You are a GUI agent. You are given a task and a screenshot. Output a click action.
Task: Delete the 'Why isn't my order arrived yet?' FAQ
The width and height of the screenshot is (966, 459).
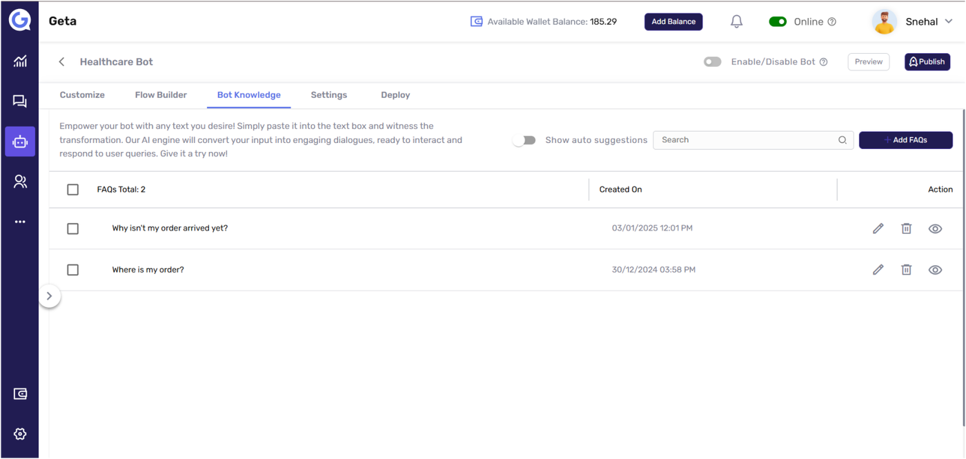(x=906, y=228)
